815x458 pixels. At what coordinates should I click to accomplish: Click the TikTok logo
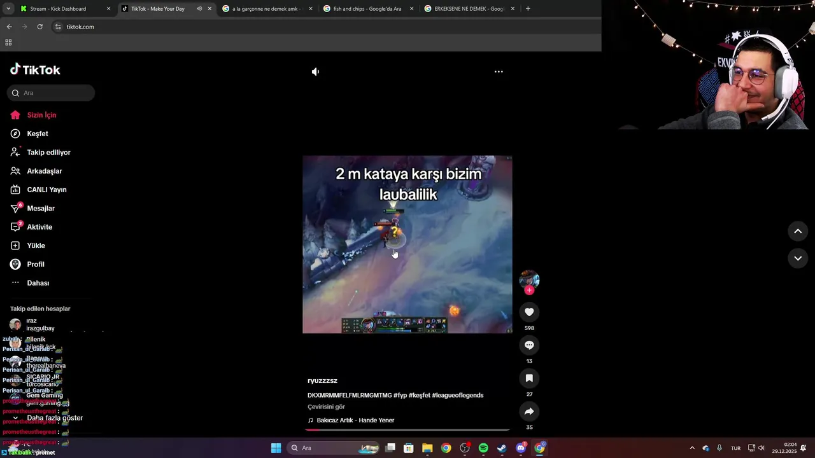coord(35,70)
